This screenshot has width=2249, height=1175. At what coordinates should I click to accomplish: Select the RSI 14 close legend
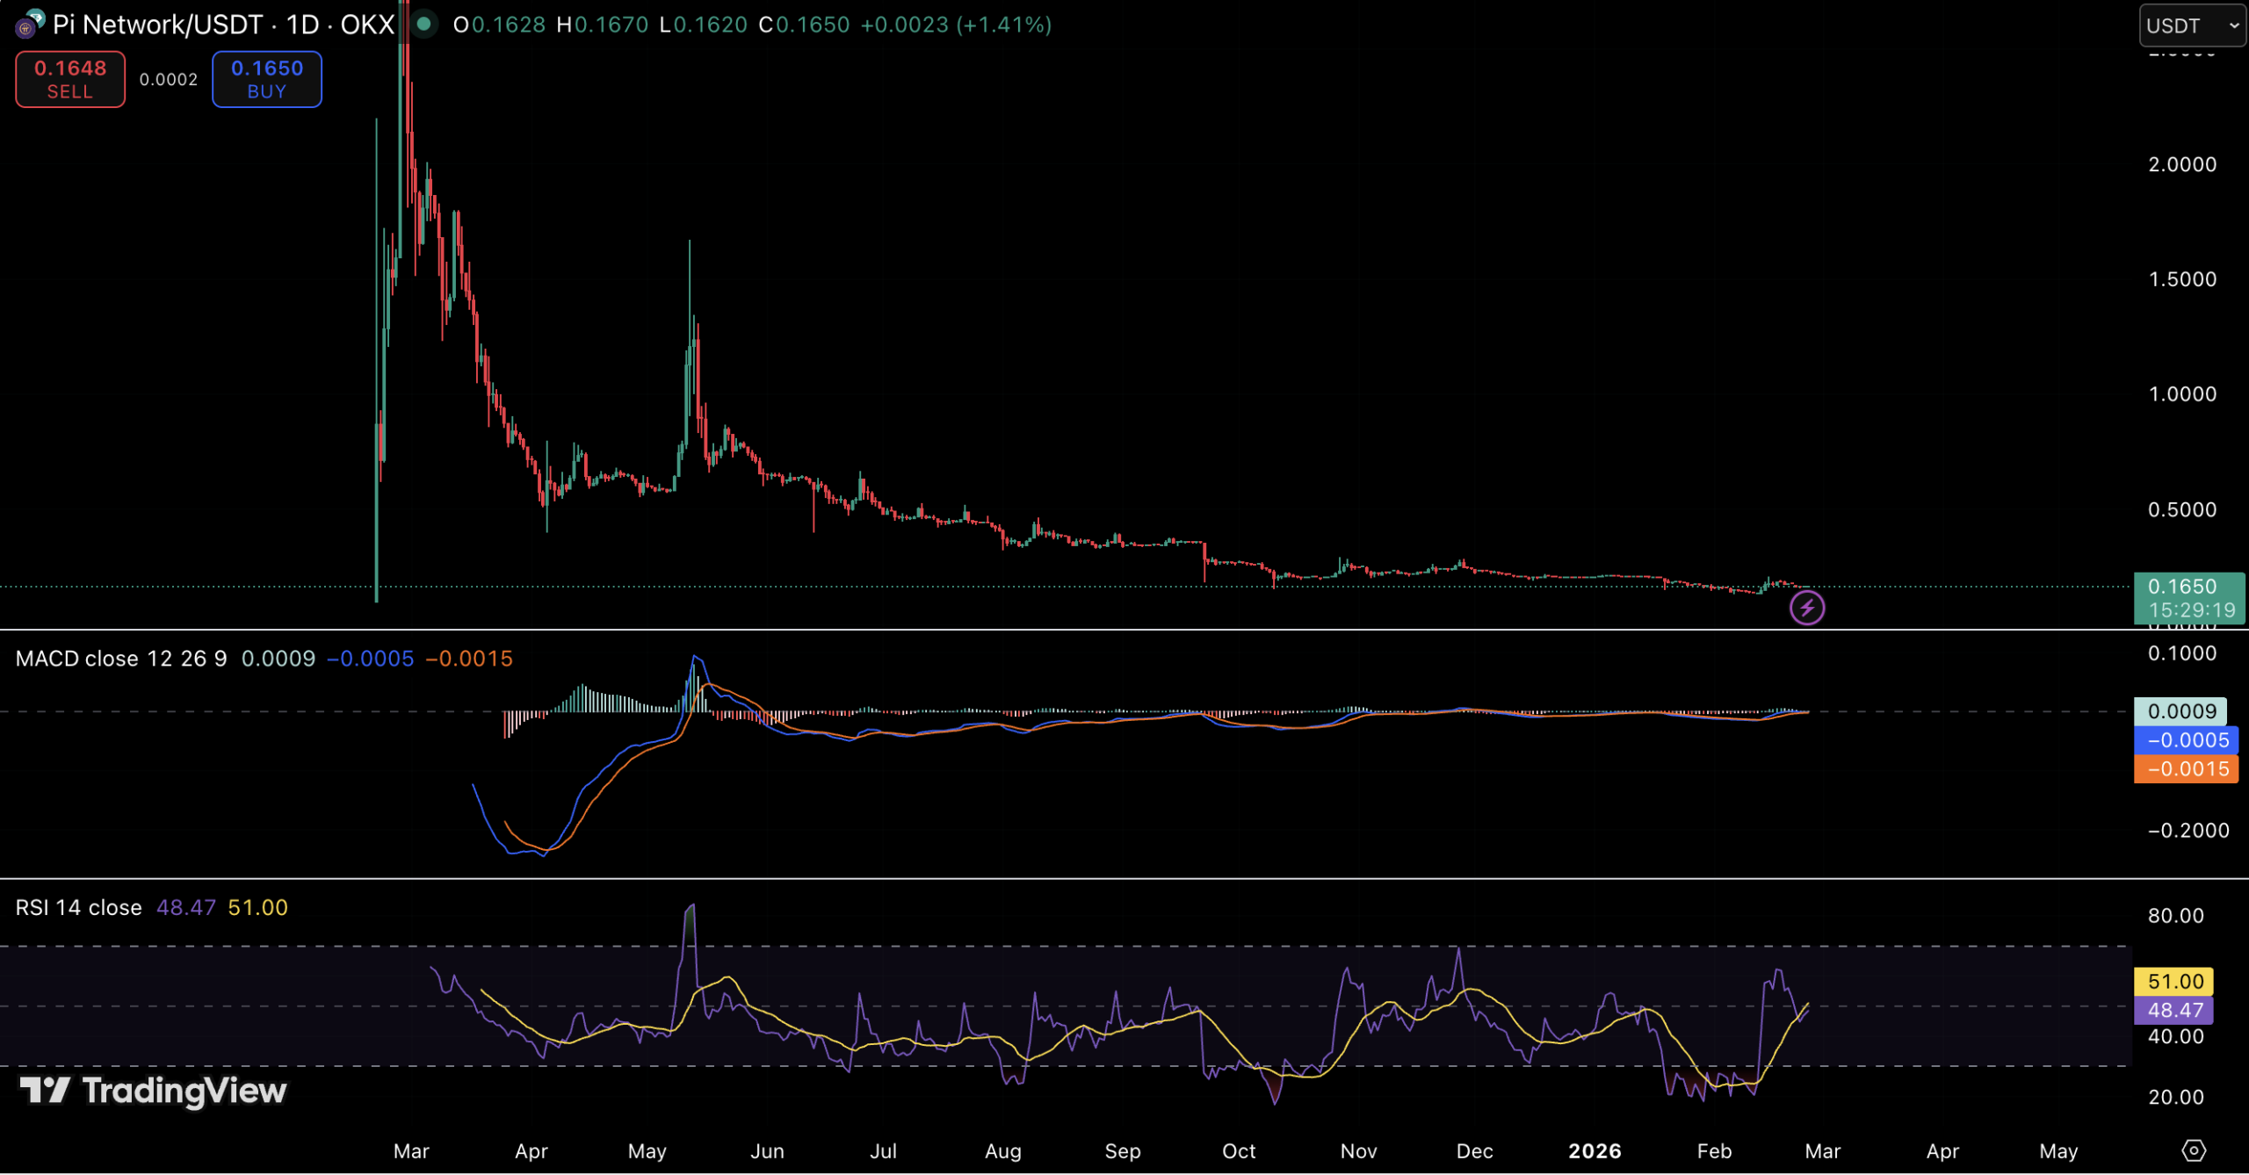click(x=78, y=907)
